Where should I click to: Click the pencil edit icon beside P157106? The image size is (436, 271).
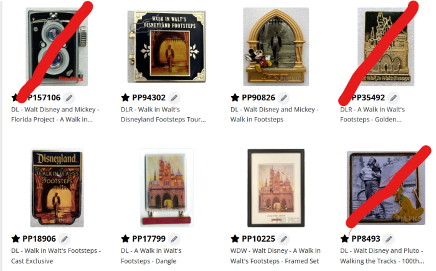(x=69, y=98)
